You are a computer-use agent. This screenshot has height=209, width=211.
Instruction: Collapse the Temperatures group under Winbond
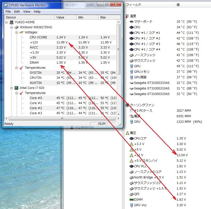(x=16, y=68)
